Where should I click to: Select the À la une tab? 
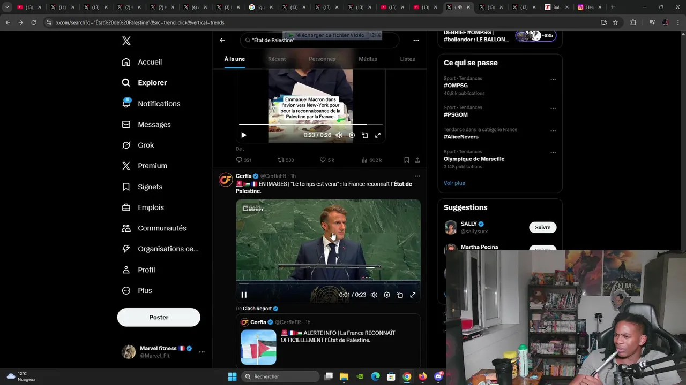(235, 59)
